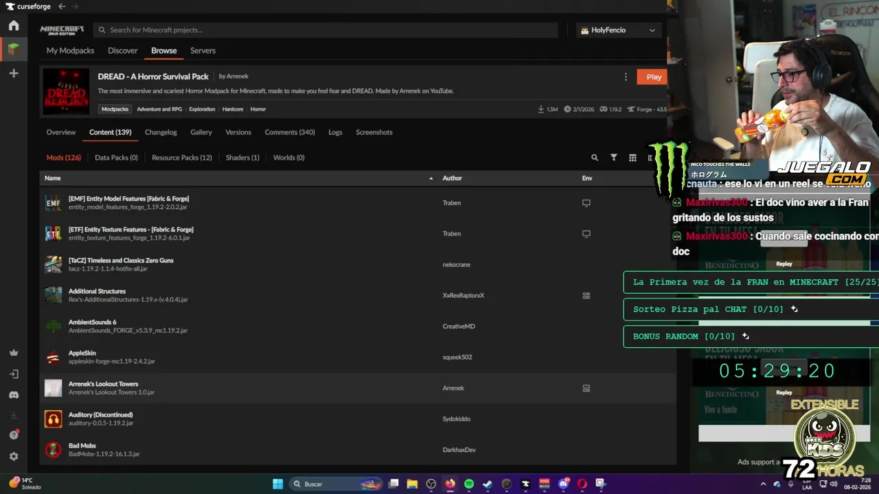This screenshot has width=879, height=494.
Task: Show Data Packs (0) content
Action: point(116,158)
